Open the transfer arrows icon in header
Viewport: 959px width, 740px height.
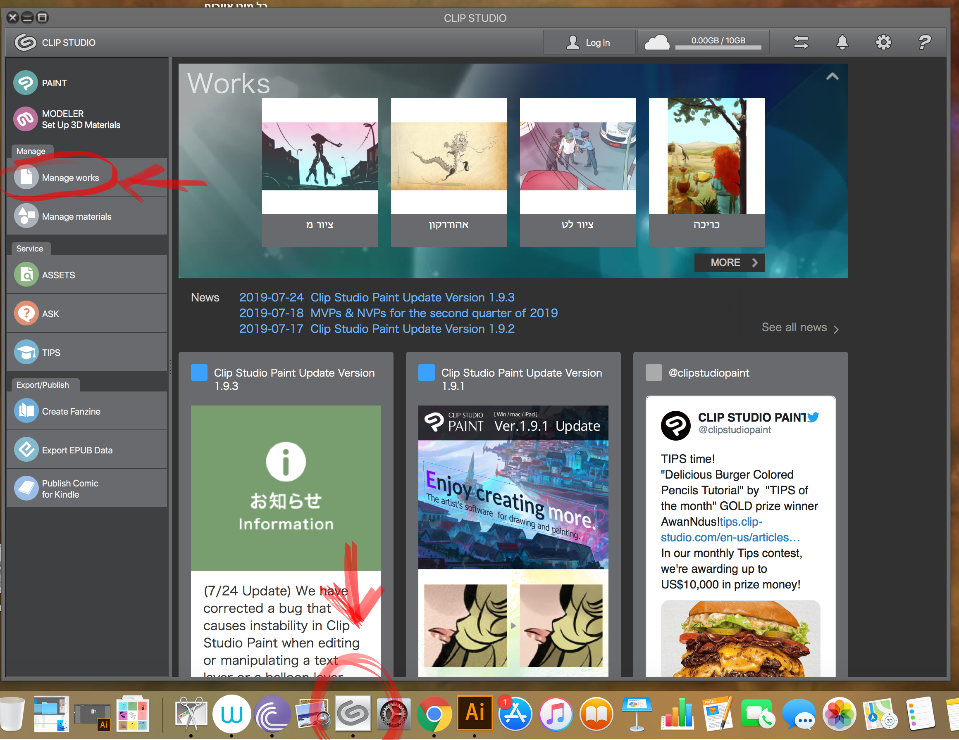[x=801, y=43]
